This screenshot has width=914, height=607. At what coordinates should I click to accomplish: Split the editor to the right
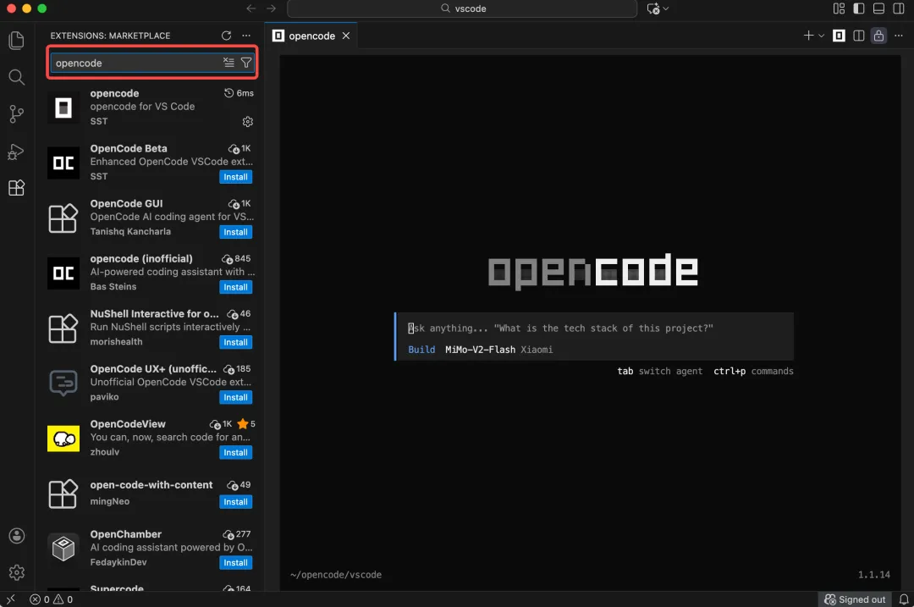pyautogui.click(x=859, y=36)
